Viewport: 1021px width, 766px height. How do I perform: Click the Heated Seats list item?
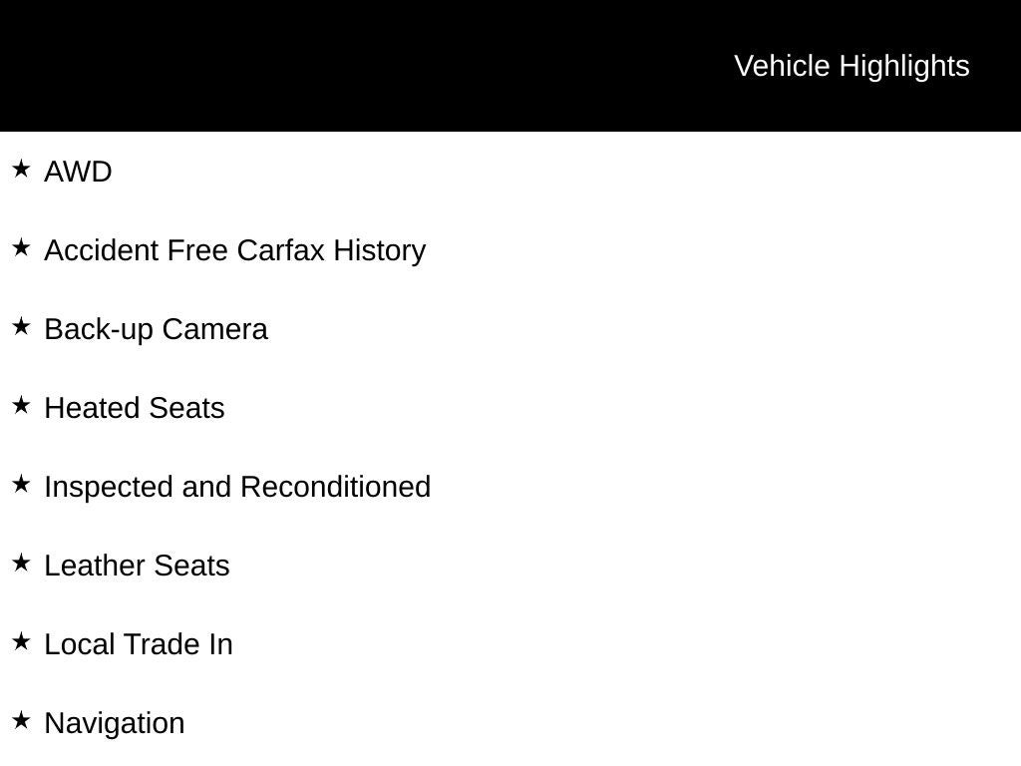pos(135,408)
